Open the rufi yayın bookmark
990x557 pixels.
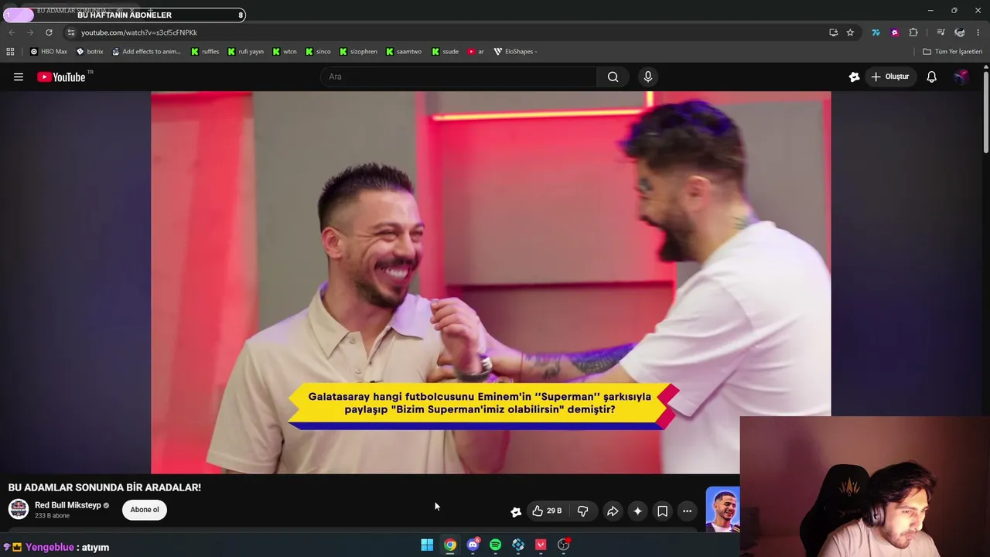point(245,52)
